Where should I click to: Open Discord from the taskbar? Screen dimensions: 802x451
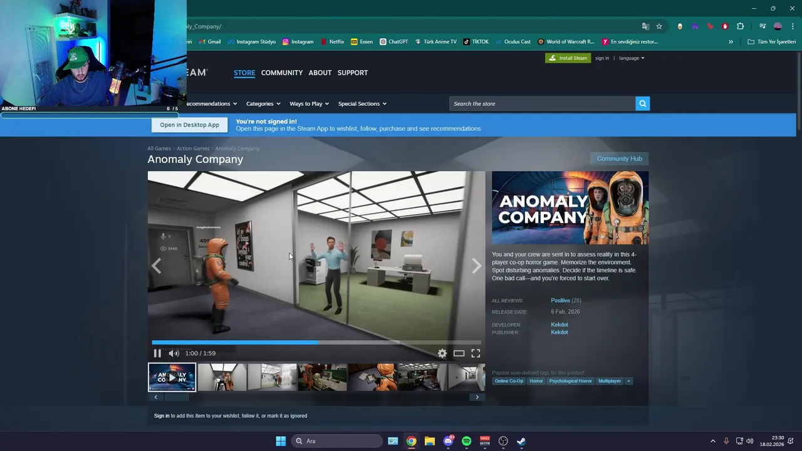pyautogui.click(x=448, y=441)
